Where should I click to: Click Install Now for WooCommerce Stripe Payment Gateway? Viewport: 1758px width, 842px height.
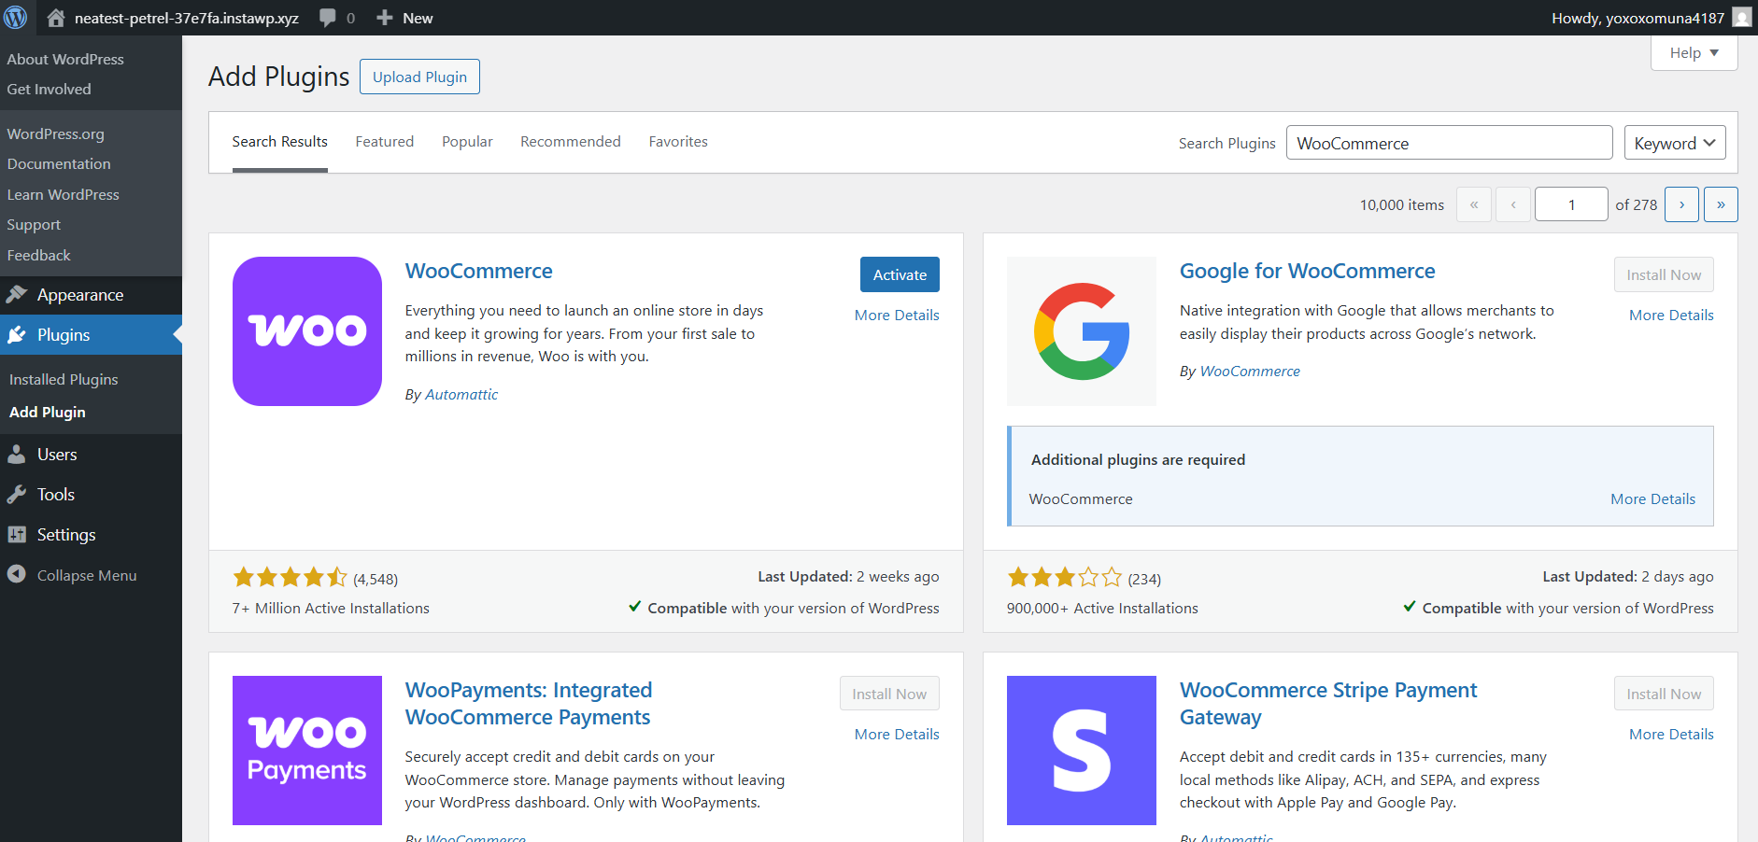click(x=1664, y=694)
